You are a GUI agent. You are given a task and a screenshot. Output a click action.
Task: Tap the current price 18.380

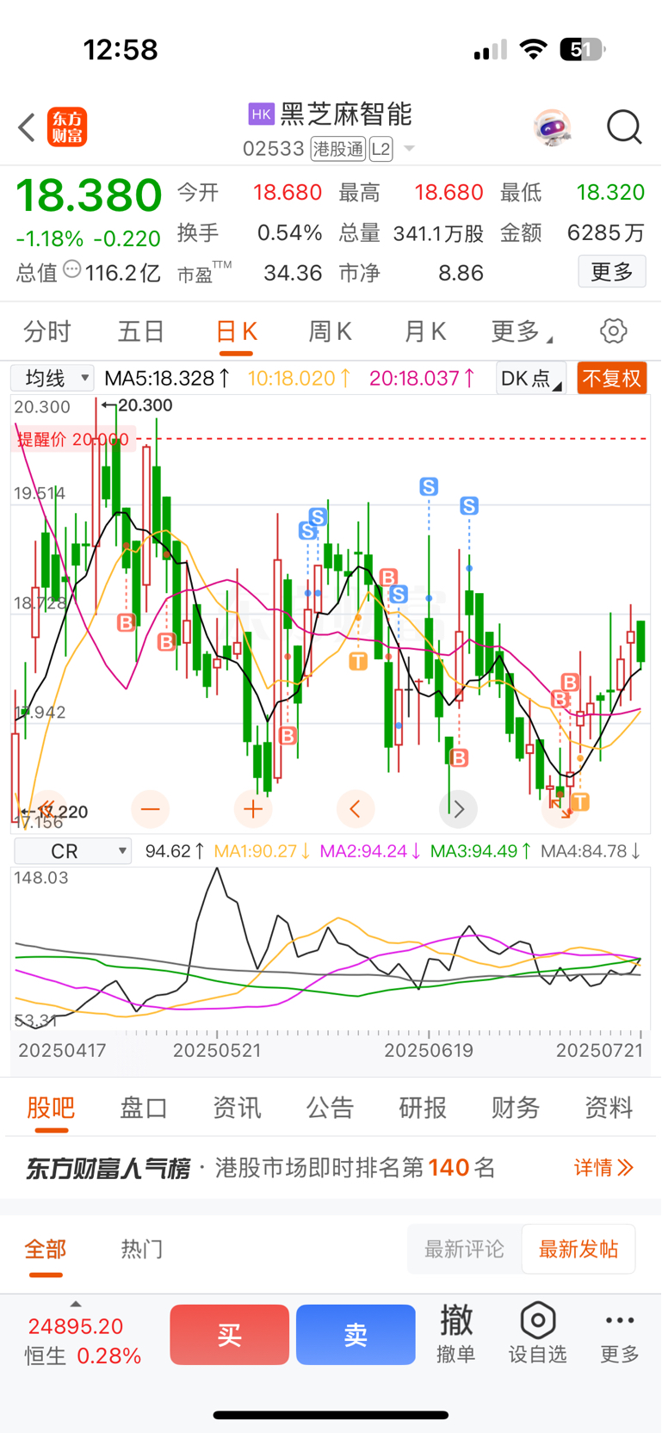[89, 195]
